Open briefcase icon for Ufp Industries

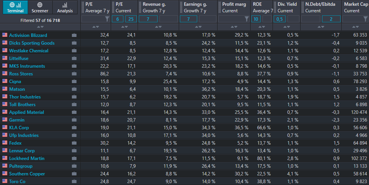[x=74, y=135]
